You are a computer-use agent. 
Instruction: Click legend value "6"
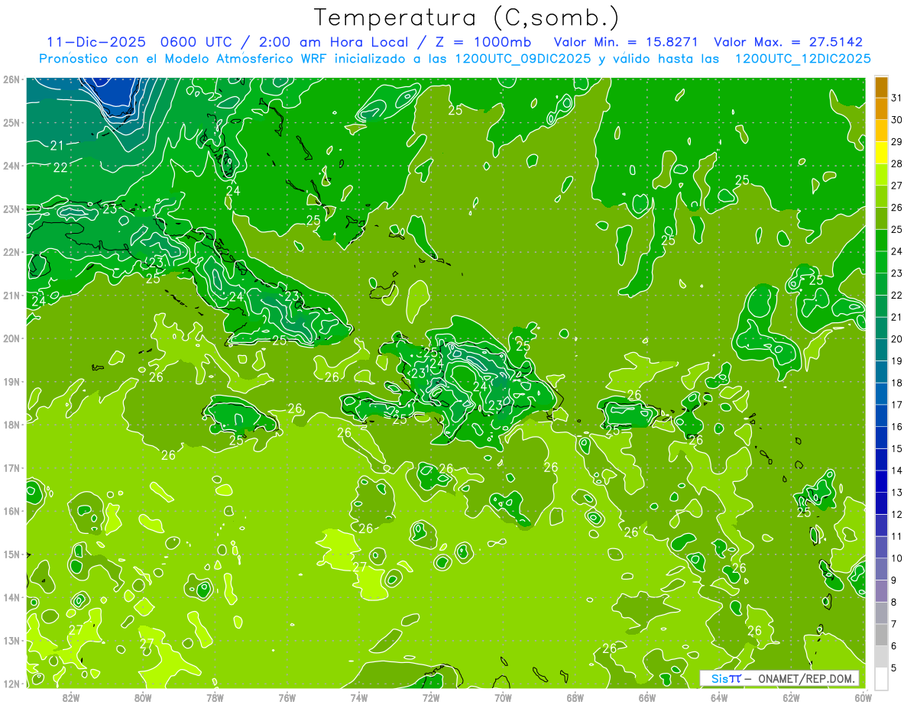(894, 645)
